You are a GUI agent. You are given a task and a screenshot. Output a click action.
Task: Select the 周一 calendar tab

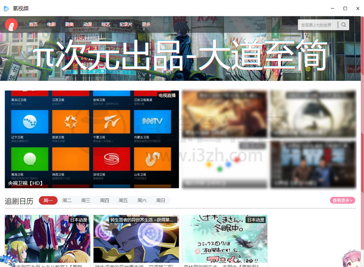pyautogui.click(x=48, y=200)
